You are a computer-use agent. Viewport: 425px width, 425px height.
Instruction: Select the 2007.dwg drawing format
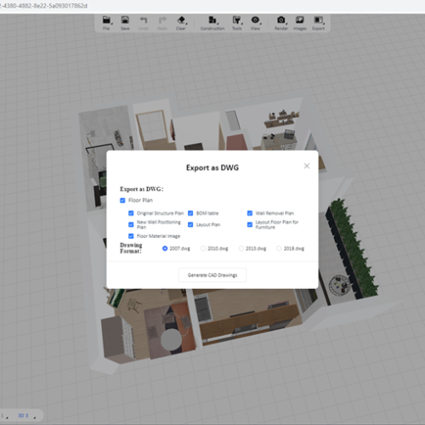(165, 248)
